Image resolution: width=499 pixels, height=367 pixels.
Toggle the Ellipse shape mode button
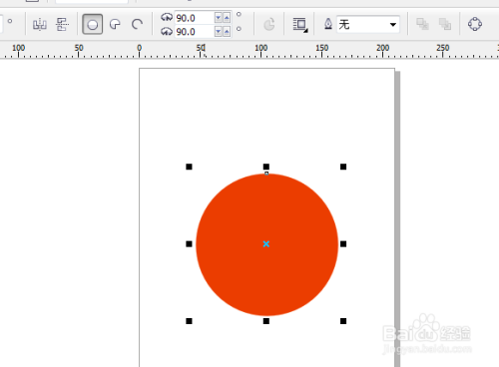(92, 24)
